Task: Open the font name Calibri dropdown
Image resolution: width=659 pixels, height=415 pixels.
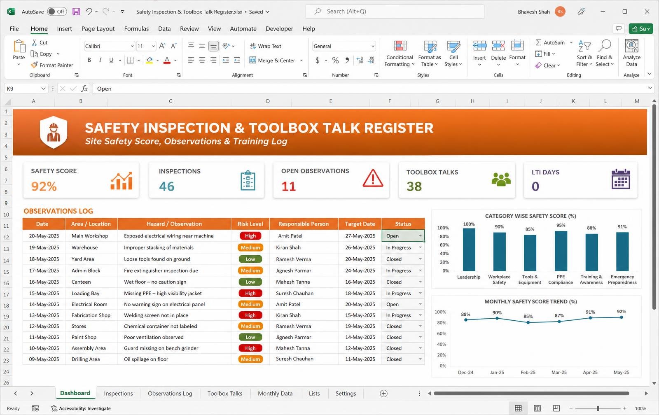Action: point(132,46)
